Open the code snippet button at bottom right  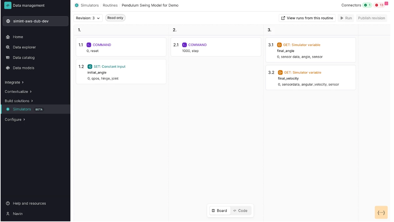(381, 213)
